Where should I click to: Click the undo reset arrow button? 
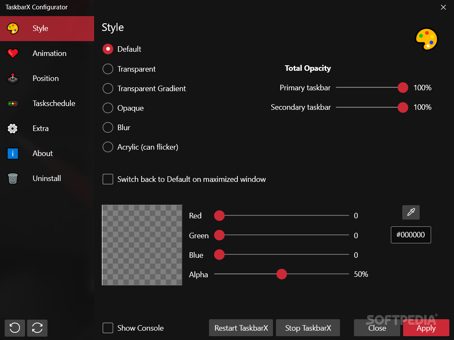point(15,328)
